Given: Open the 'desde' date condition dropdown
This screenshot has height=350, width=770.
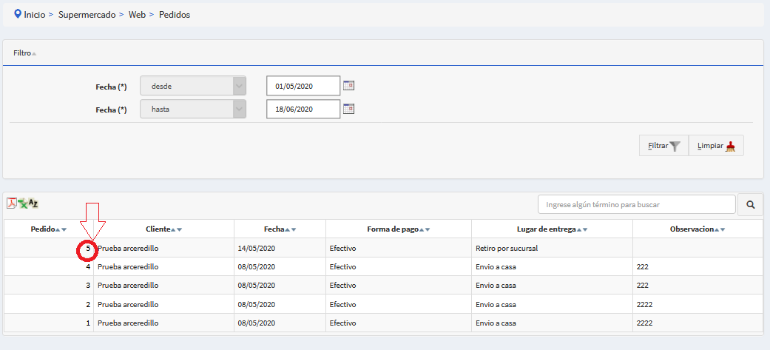Looking at the screenshot, I should (192, 87).
